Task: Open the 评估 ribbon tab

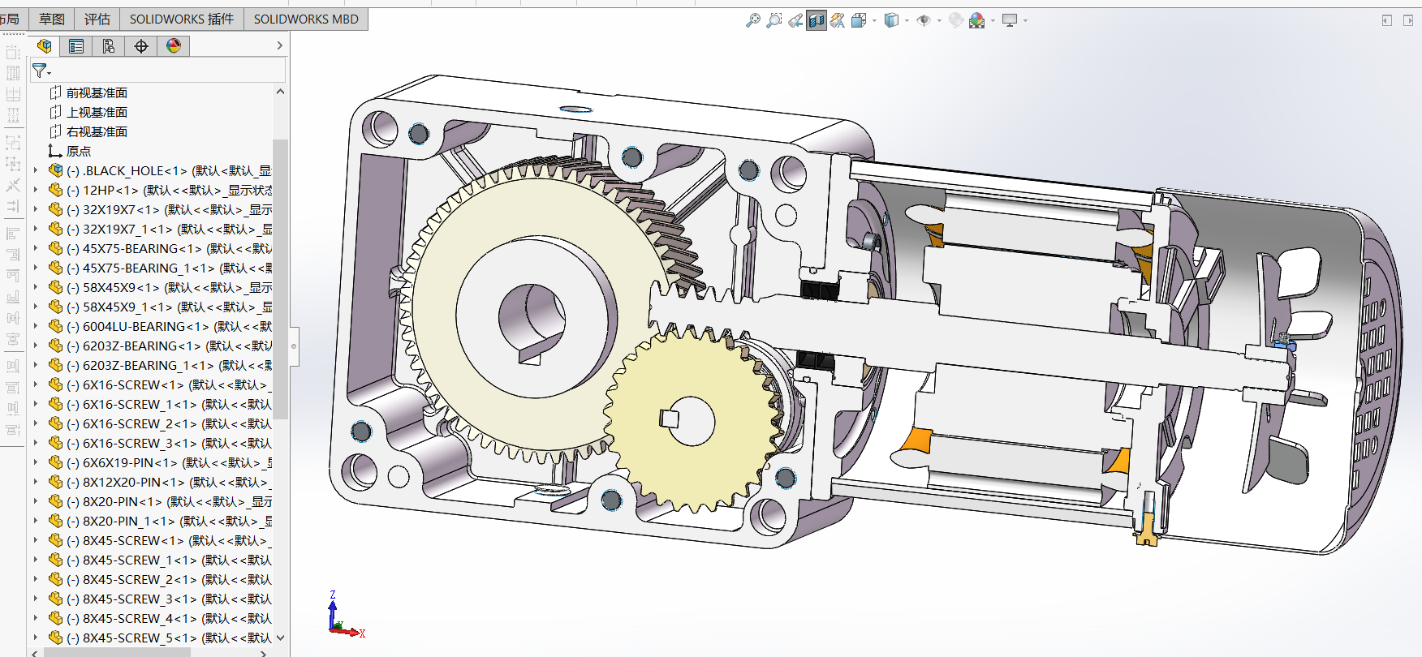Action: point(97,19)
